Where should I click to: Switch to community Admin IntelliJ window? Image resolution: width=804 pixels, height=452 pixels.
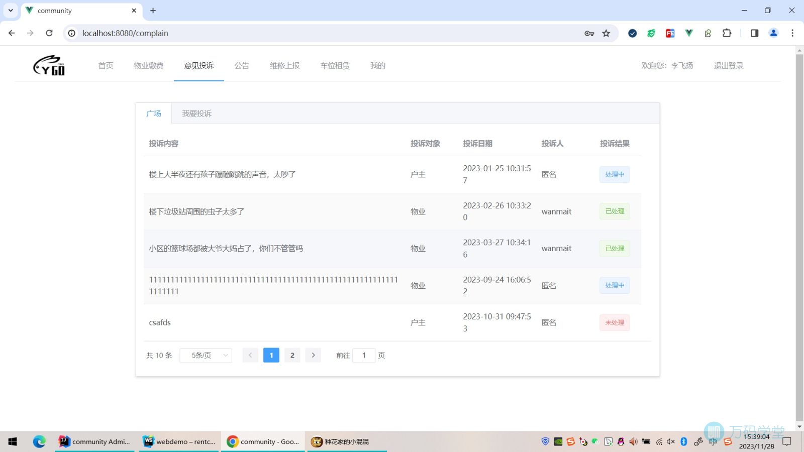coord(95,441)
